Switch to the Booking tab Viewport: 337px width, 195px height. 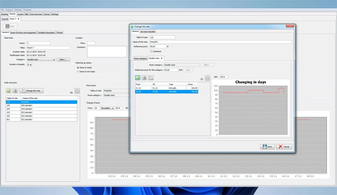click(x=4, y=14)
